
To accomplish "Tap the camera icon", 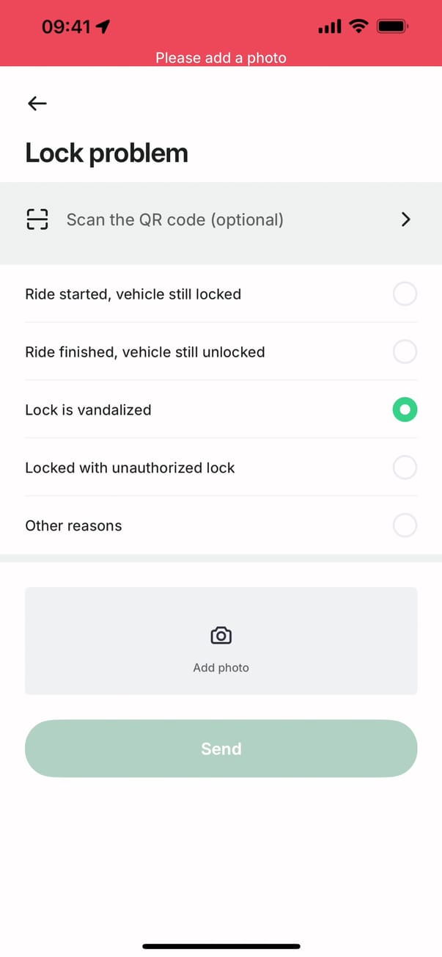I will click(221, 636).
